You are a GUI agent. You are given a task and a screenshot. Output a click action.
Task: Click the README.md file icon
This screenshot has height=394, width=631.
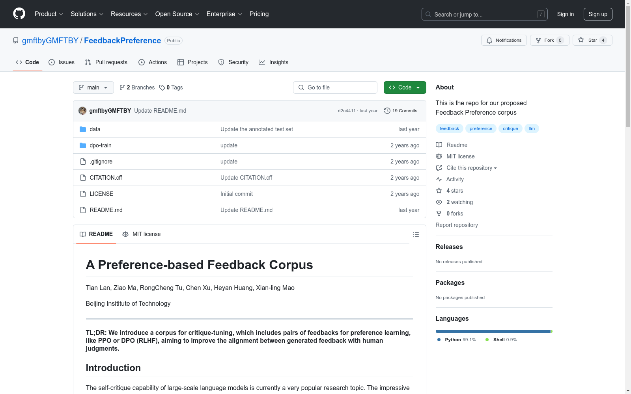click(x=83, y=210)
